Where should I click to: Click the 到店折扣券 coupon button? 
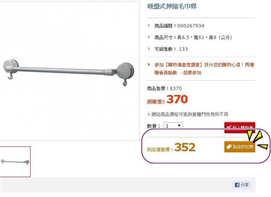coord(240,147)
